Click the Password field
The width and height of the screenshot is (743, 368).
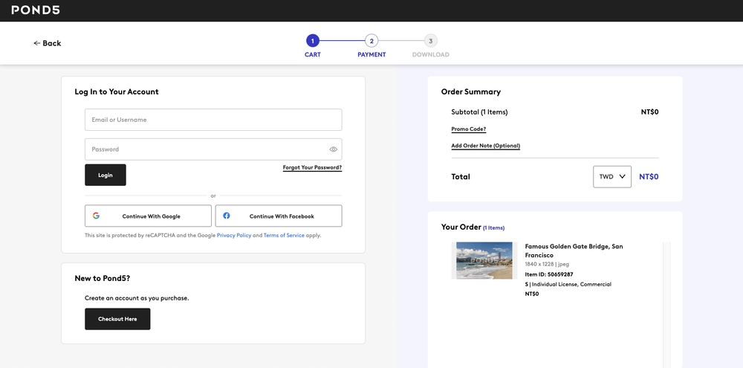(x=213, y=149)
